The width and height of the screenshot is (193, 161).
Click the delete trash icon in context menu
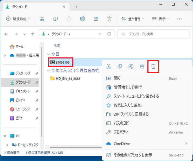pos(153,66)
